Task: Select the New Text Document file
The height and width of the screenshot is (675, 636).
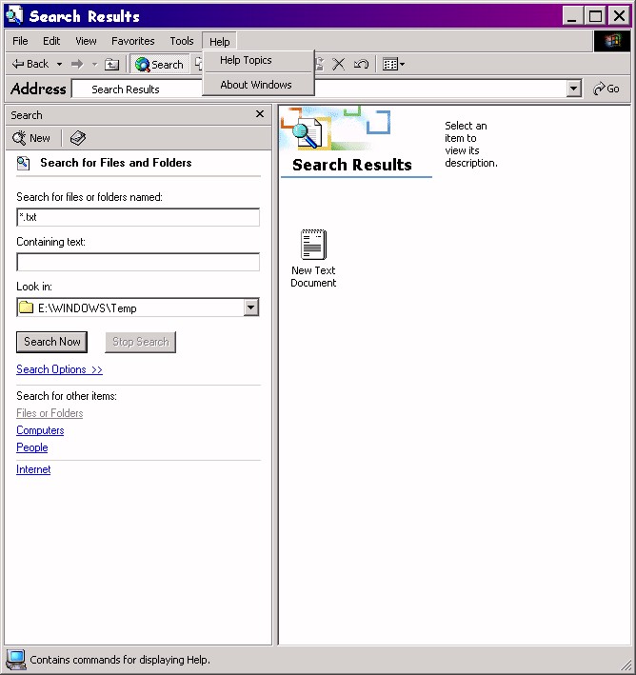Action: coord(313,258)
